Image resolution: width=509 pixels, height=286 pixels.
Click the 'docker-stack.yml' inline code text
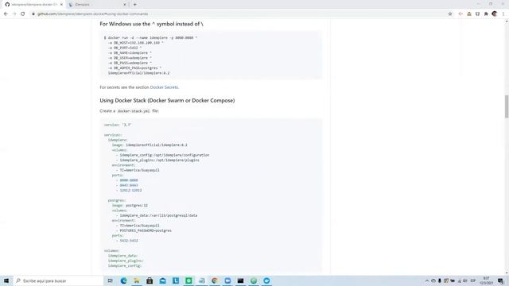(134, 111)
